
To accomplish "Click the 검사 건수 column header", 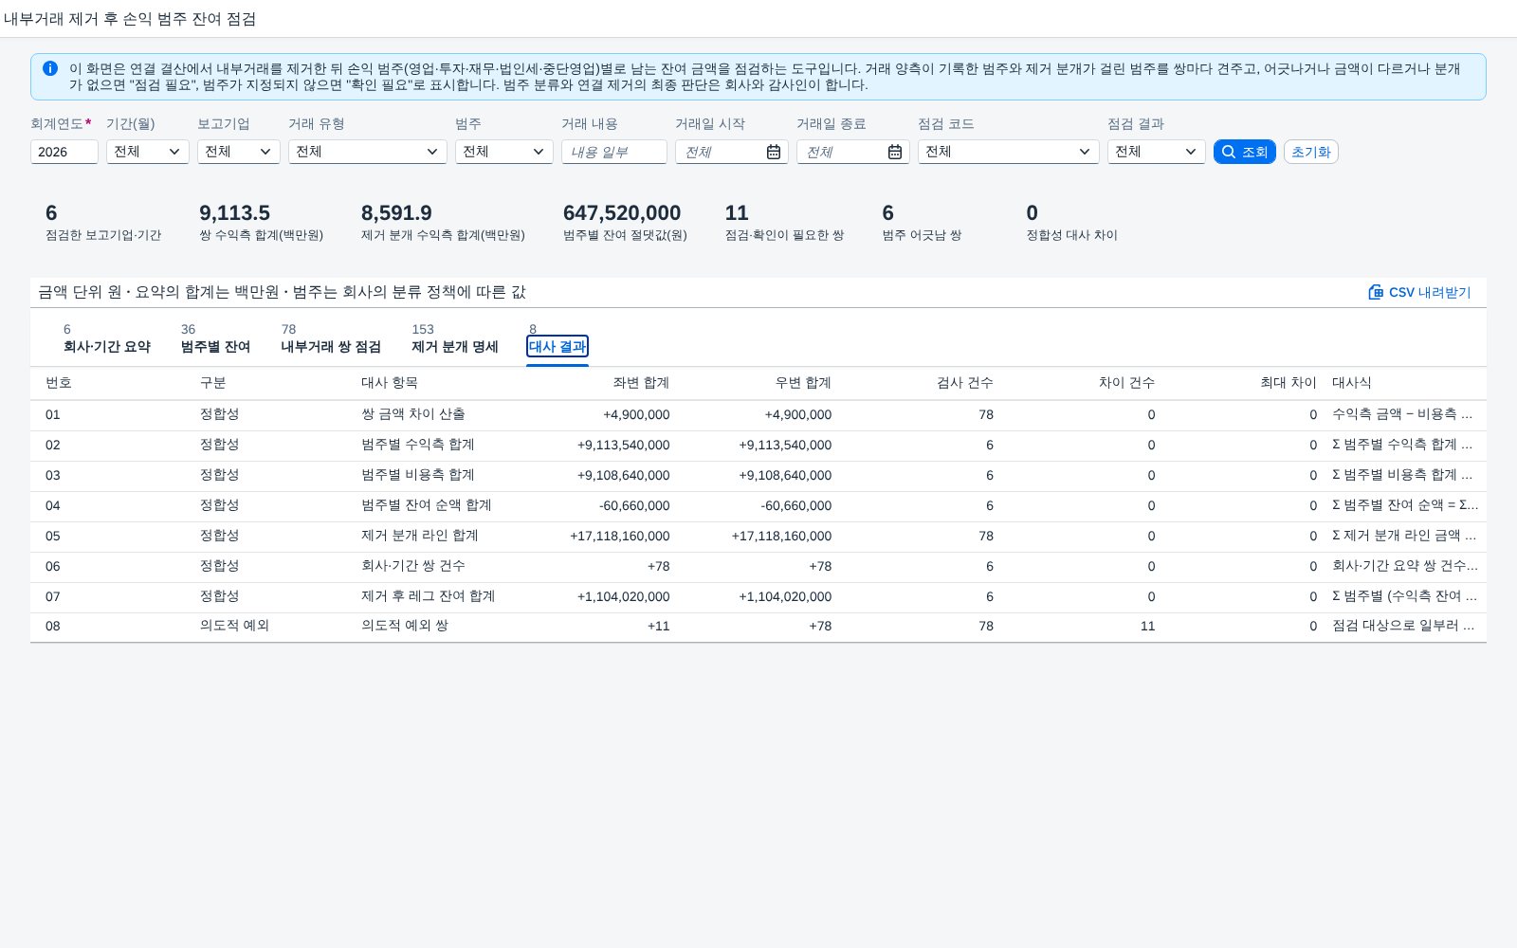I will point(965,383).
